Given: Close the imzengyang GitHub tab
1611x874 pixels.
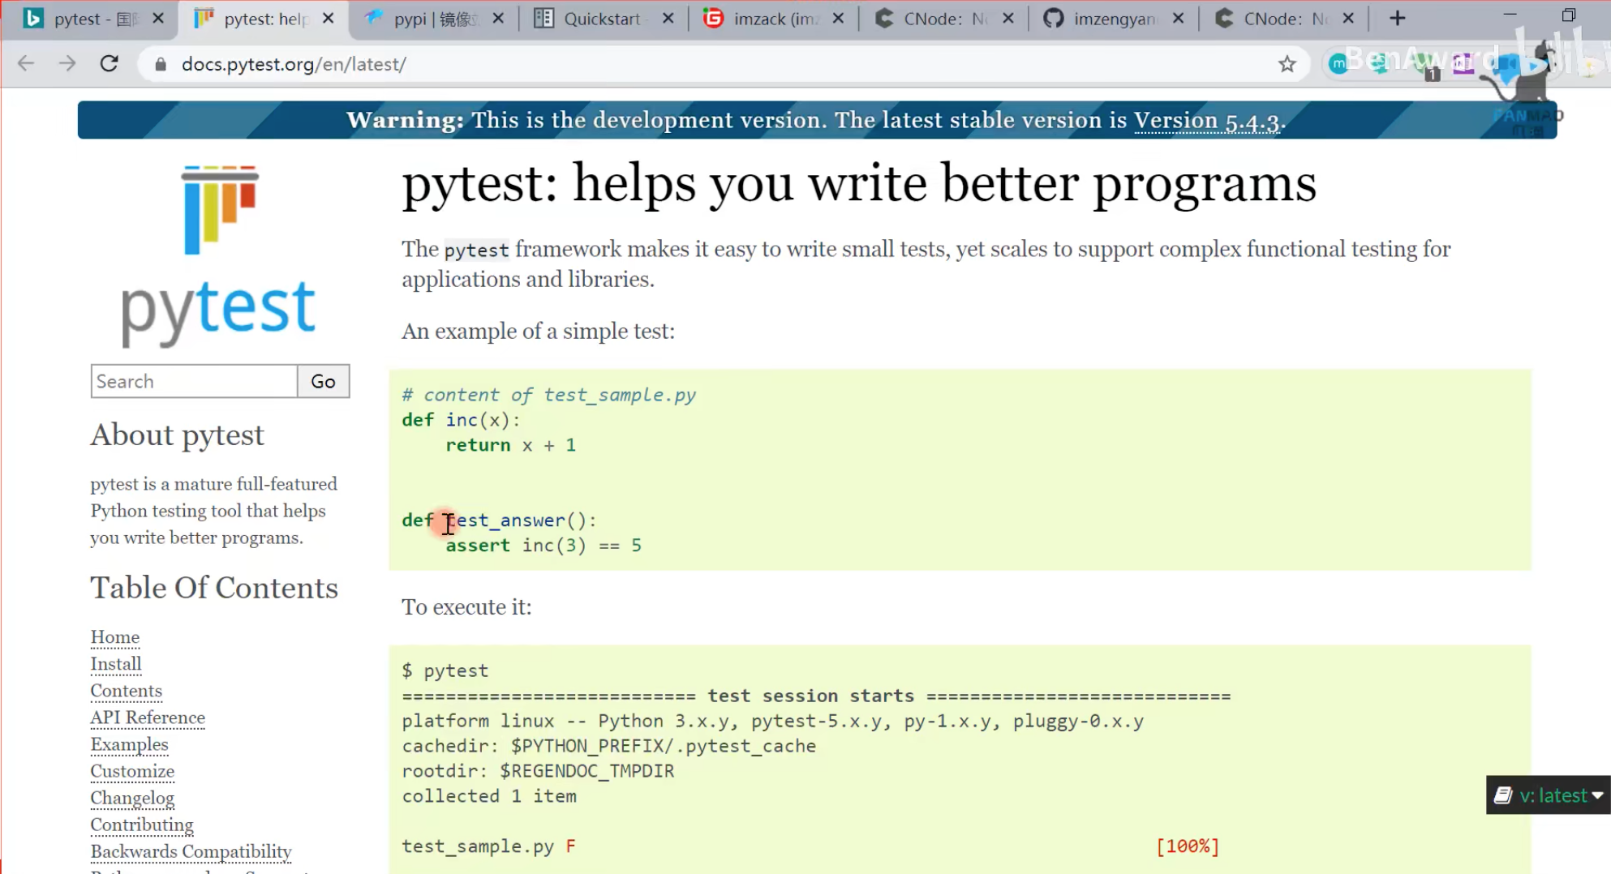Looking at the screenshot, I should pyautogui.click(x=1179, y=18).
